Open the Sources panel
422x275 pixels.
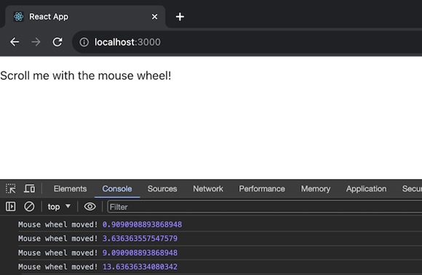coord(162,189)
